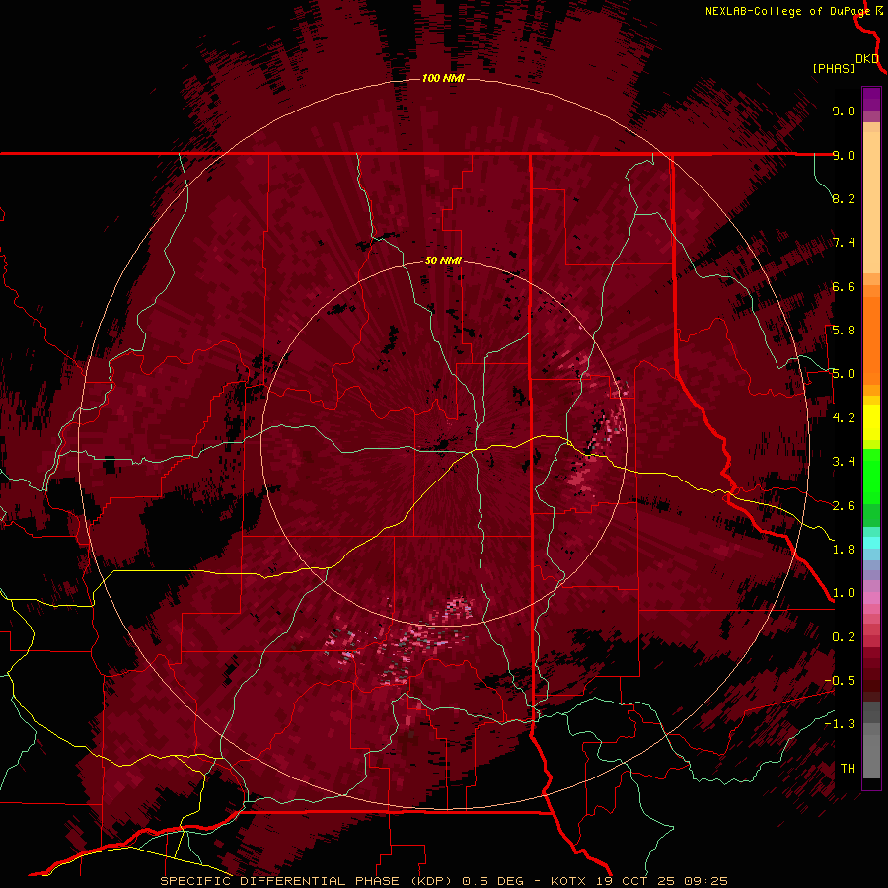888x888 pixels.
Task: Select the -1.3 legend value
Action: point(840,724)
